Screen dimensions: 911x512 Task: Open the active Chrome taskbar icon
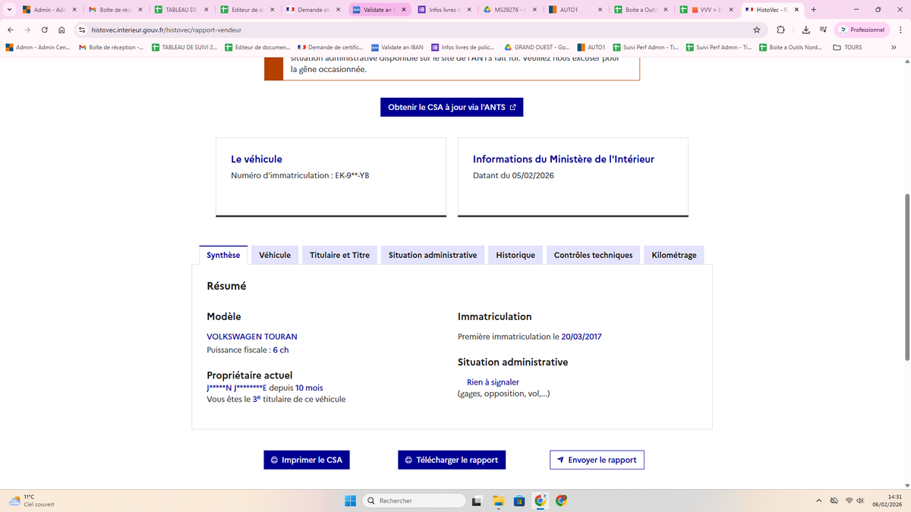click(541, 501)
